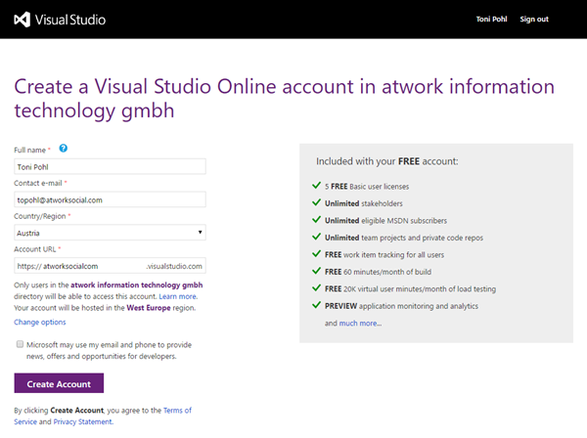The height and width of the screenshot is (438, 587).
Task: Open the Learn more link
Action: [178, 296]
